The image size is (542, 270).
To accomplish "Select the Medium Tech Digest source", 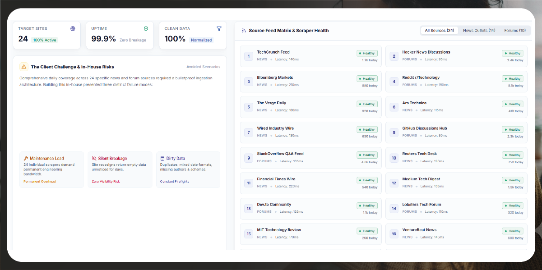I will pos(456,183).
